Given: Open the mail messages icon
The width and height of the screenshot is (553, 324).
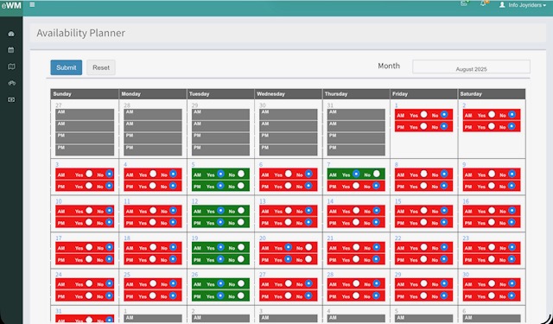Looking at the screenshot, I should (464, 3).
